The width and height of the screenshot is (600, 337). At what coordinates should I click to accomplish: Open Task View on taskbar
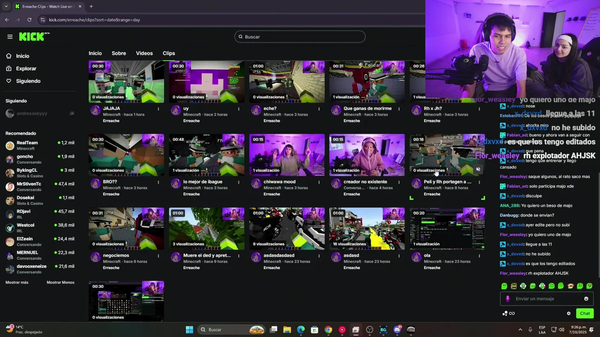pyautogui.click(x=274, y=330)
